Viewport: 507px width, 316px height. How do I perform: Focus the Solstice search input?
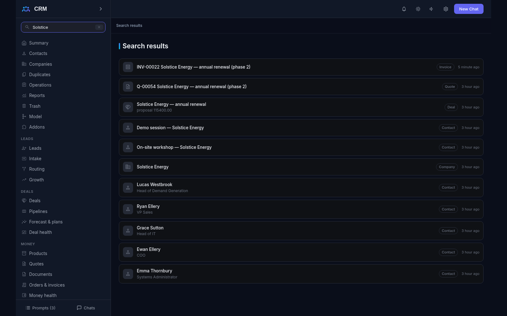[63, 27]
